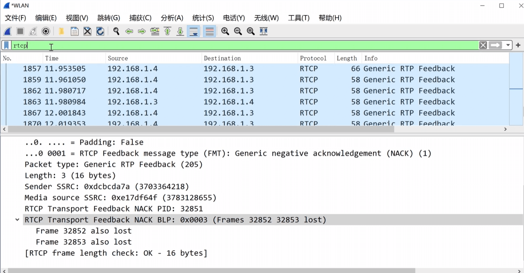Screen dimensions: 524x273
Task: Select packet 1867 at 12.001843
Action: point(255,113)
